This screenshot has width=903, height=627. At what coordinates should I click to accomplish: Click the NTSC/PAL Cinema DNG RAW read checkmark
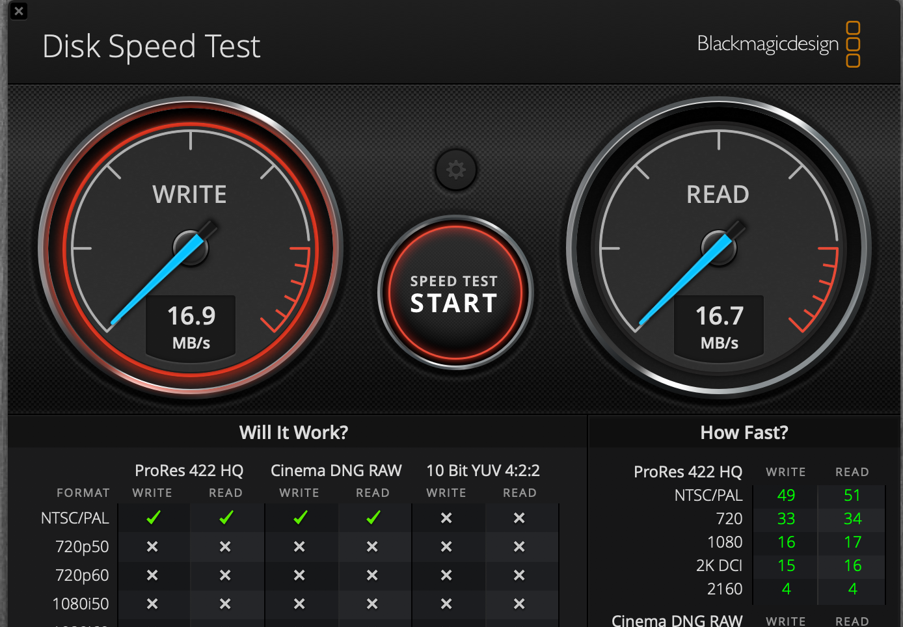pos(373,518)
